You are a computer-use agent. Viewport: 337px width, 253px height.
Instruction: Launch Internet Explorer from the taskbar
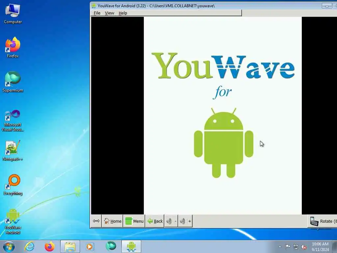[29, 246]
